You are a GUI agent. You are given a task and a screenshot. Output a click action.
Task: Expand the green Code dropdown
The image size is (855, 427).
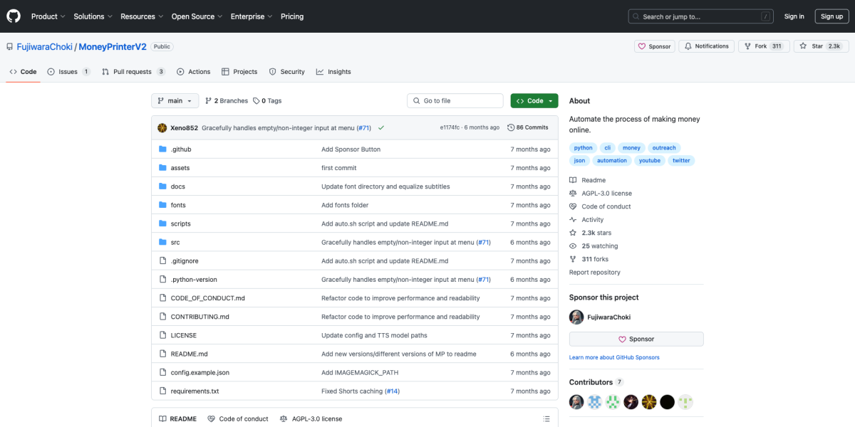coord(534,101)
